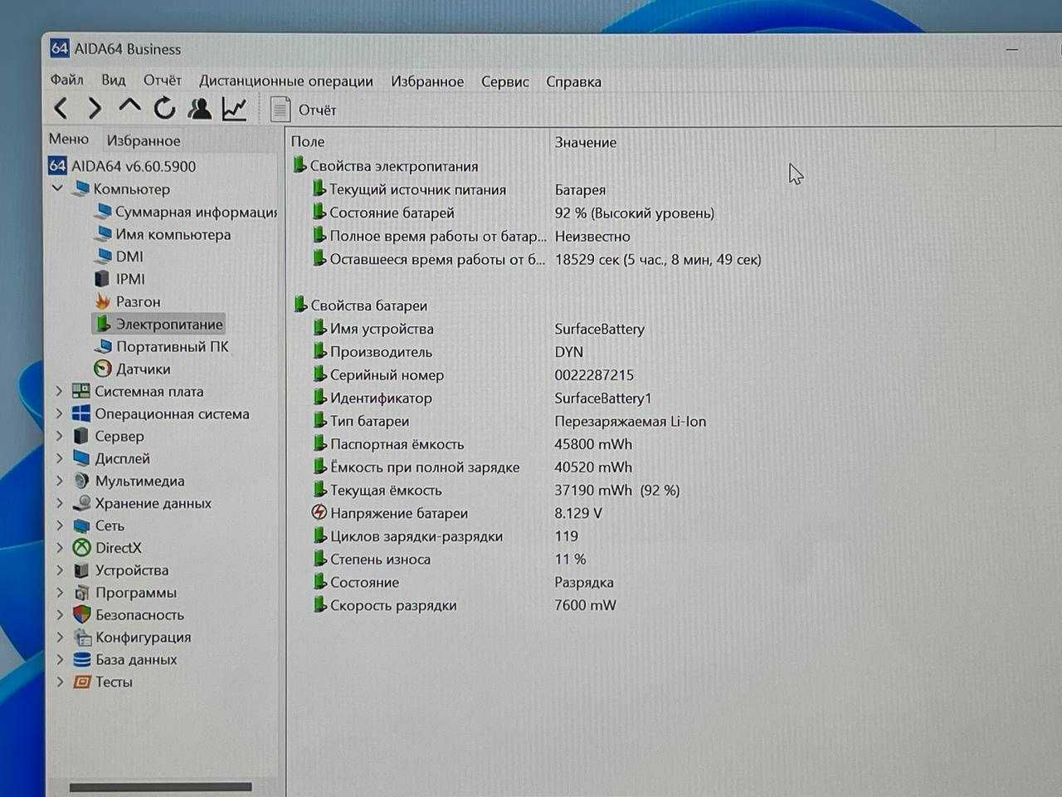Click the Системная плата motherboard icon

[x=81, y=391]
